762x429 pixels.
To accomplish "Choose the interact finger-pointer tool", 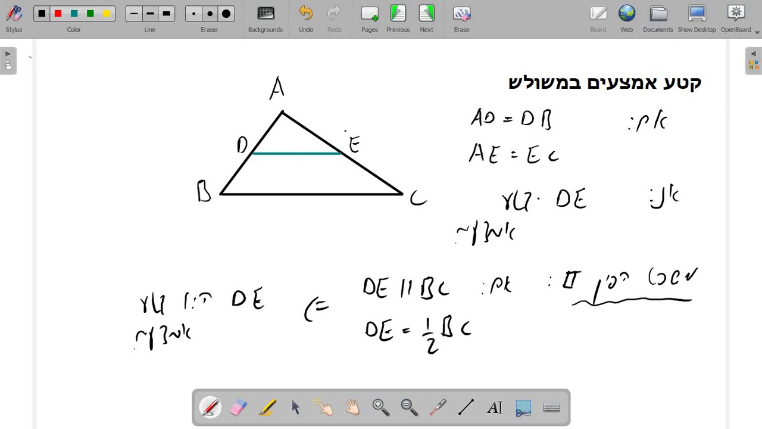I will tap(324, 408).
